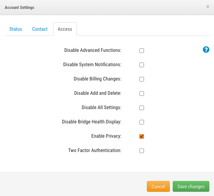The image size is (214, 196).
Task: Select the Access tab
Action: (65, 29)
